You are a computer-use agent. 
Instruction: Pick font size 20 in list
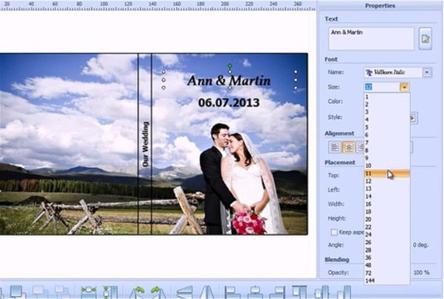point(387,219)
